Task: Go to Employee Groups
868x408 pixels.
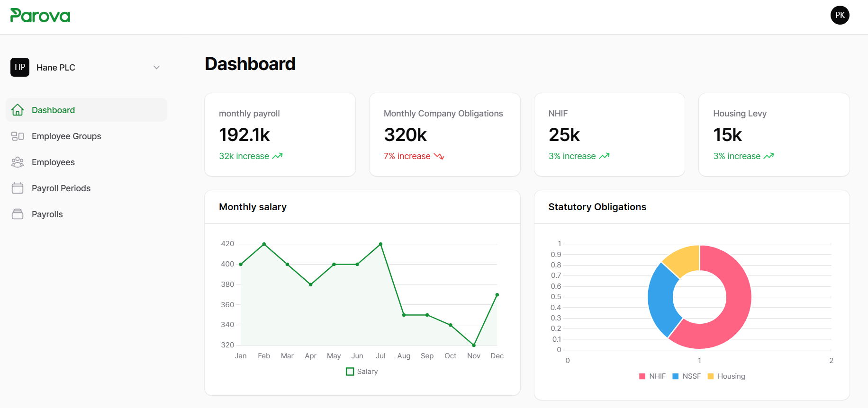Action: pos(86,136)
